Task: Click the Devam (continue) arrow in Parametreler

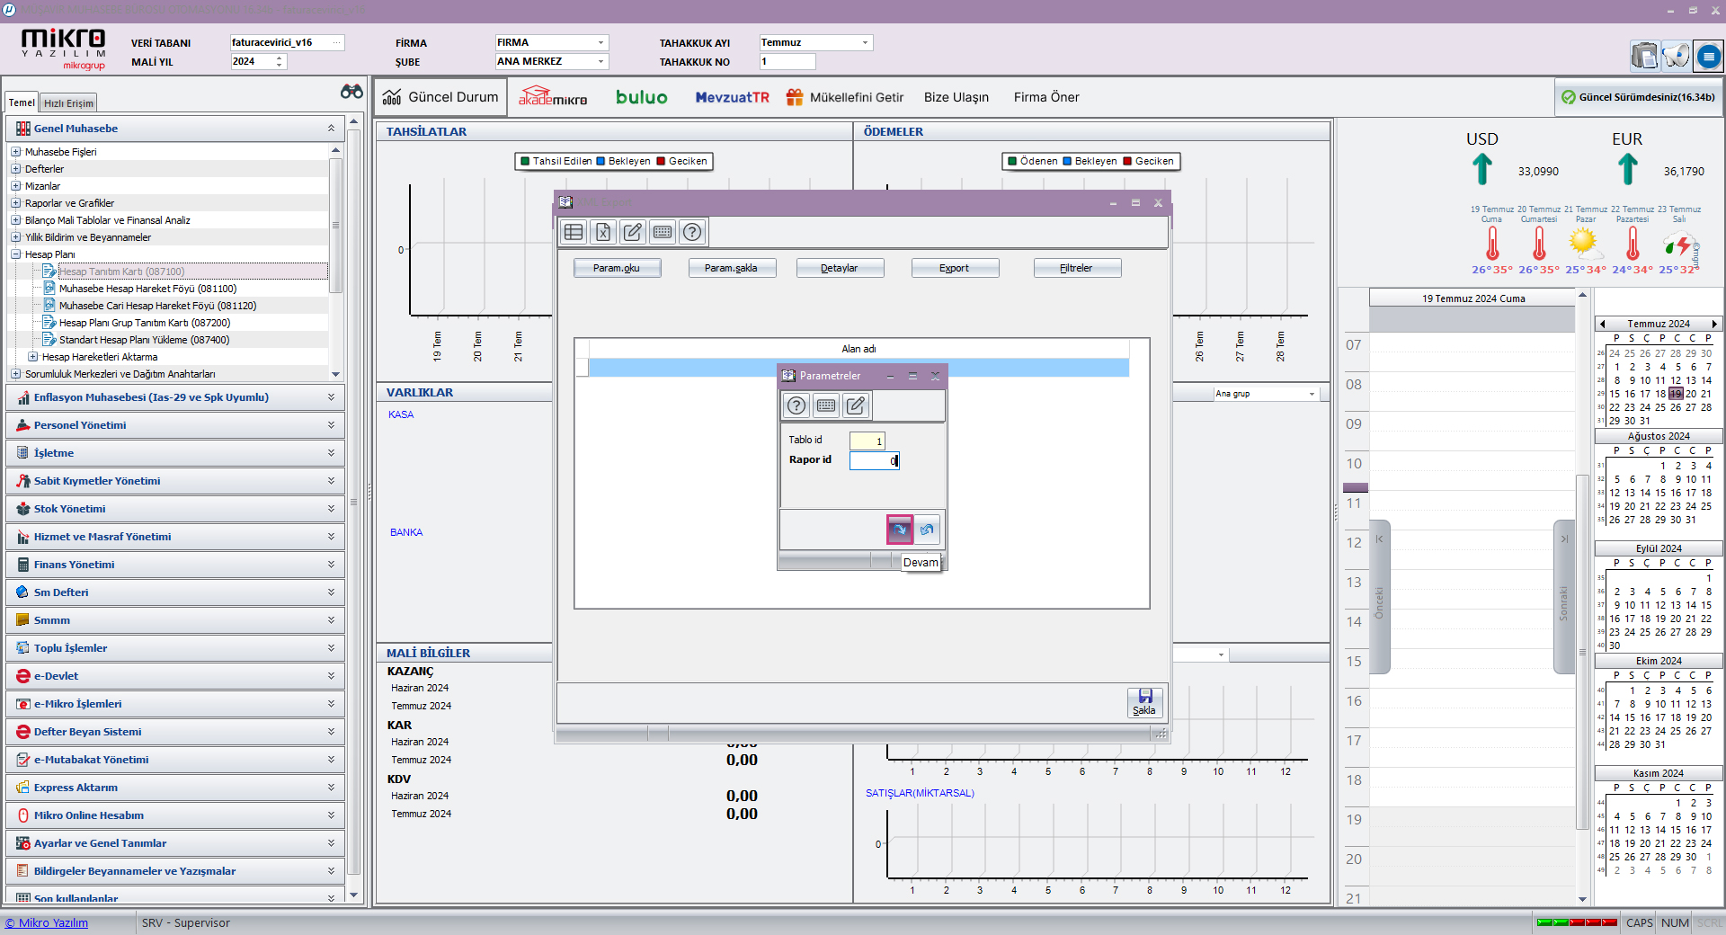Action: pos(899,530)
